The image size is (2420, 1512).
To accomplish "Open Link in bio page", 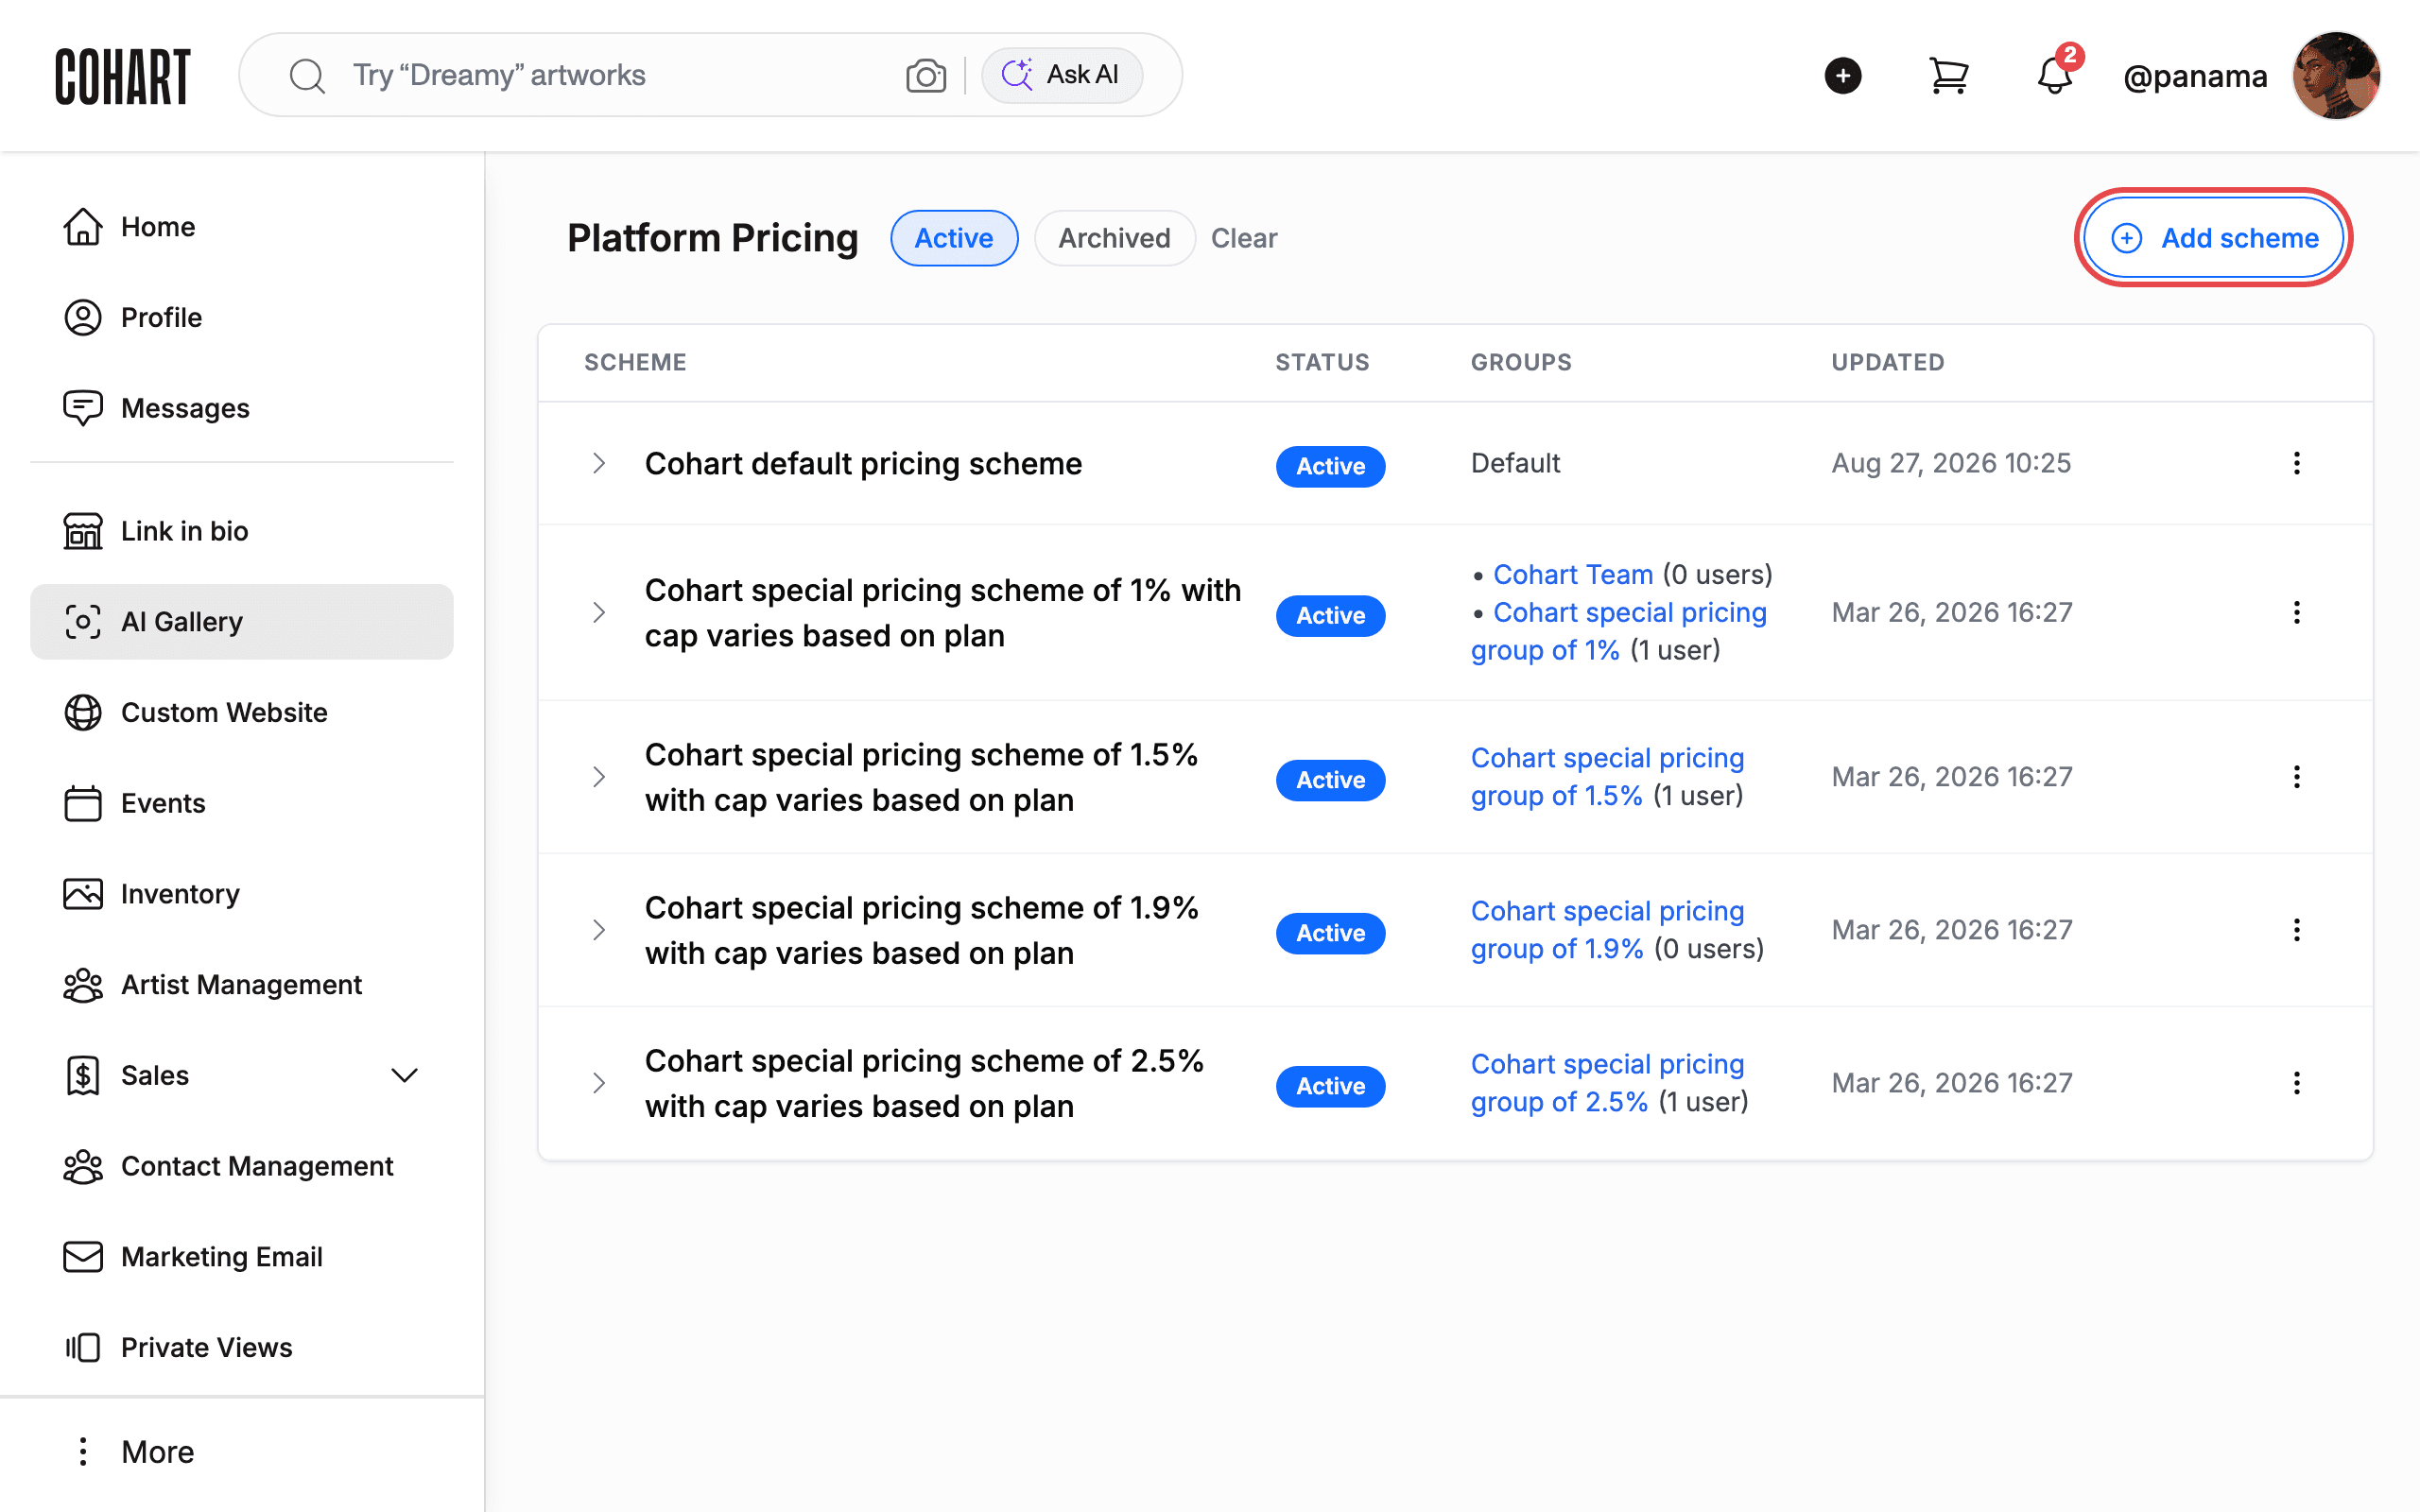I will [x=242, y=531].
